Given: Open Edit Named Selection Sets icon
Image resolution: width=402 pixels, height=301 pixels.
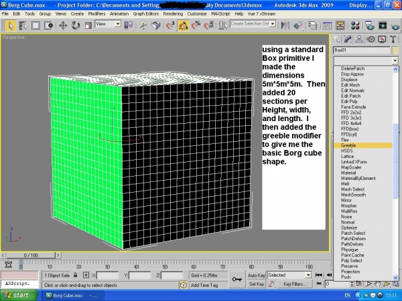Looking at the screenshot, I should (x=222, y=25).
